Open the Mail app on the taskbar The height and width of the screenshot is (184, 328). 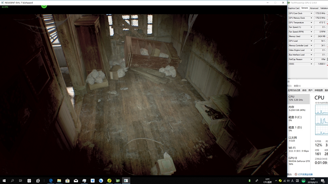76,181
